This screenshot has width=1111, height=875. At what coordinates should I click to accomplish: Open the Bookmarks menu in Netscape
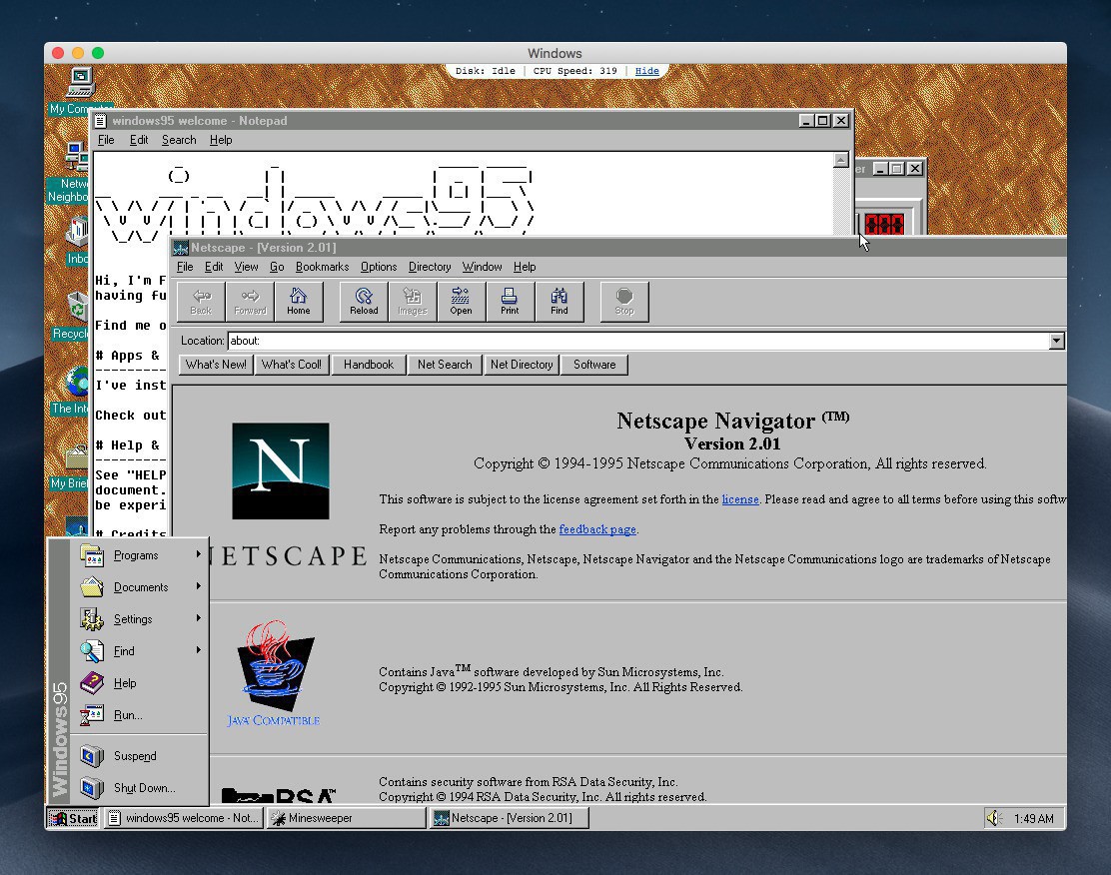click(x=322, y=267)
